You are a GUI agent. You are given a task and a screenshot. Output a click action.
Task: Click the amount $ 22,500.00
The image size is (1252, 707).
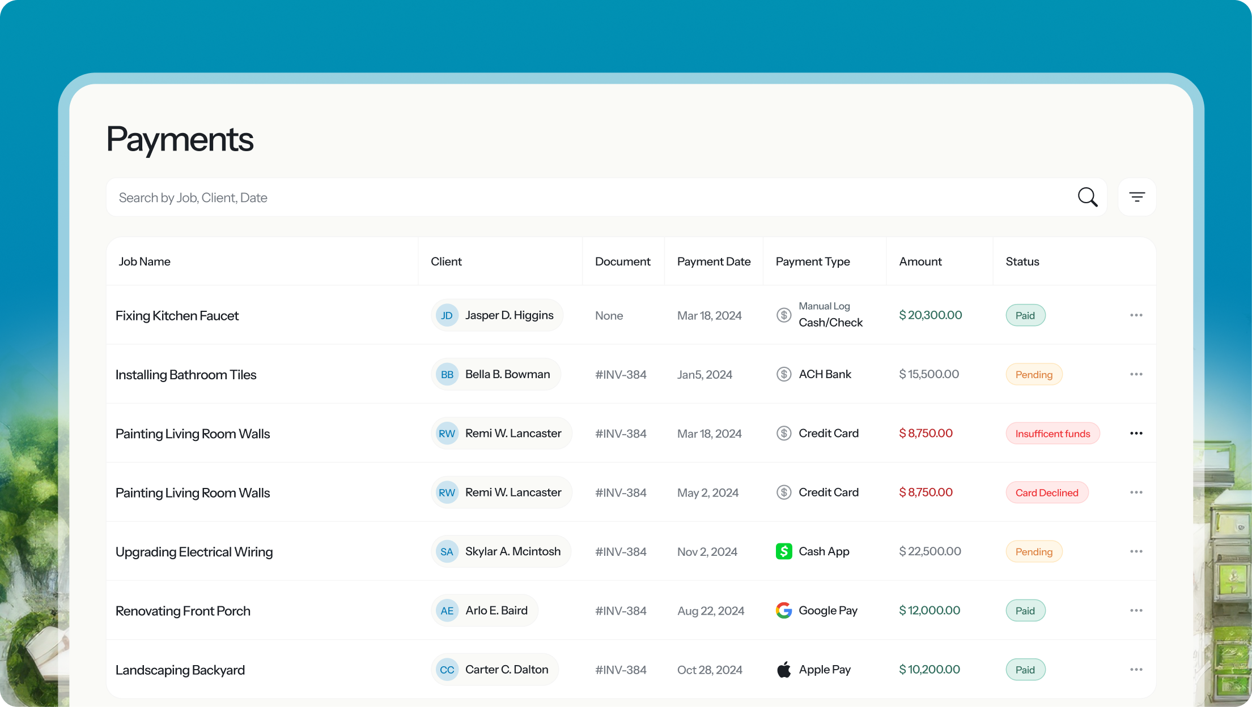(930, 551)
